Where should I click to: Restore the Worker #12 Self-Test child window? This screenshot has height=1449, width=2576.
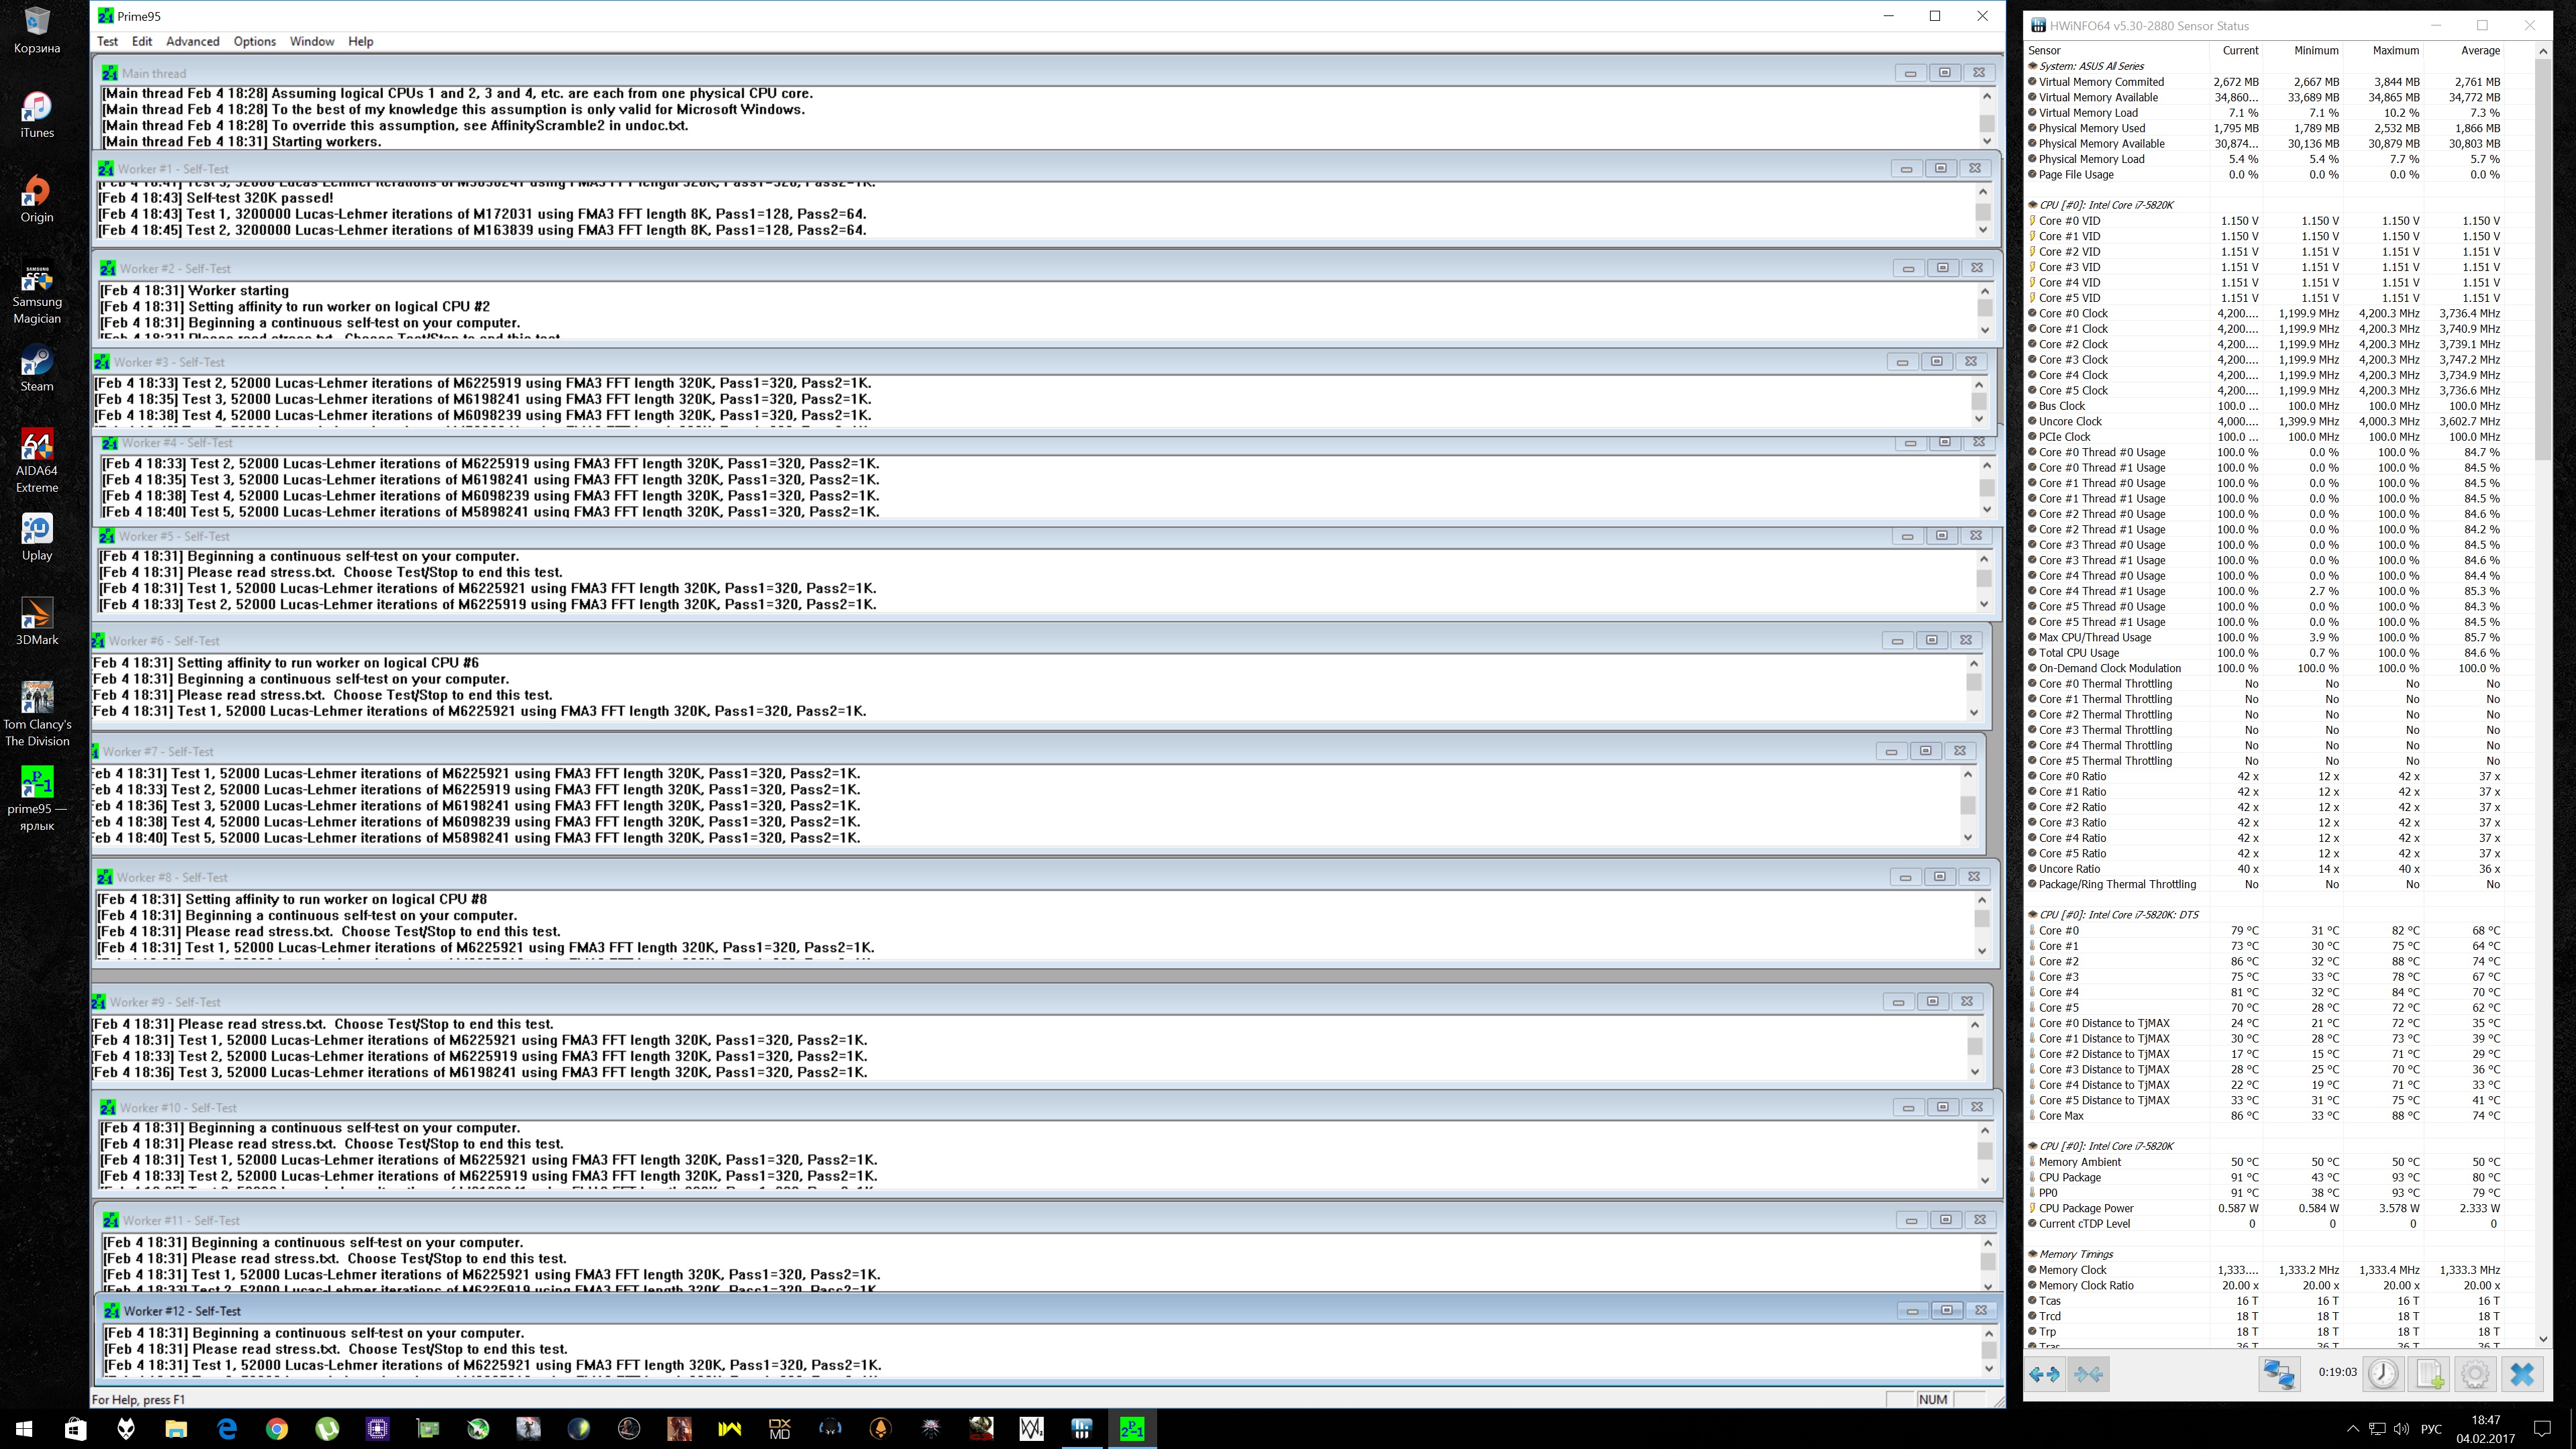1946,1310
